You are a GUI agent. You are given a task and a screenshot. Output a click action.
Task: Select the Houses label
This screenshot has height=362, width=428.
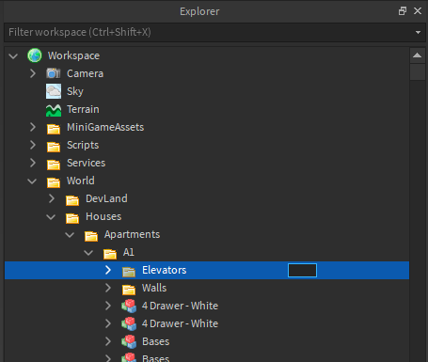click(x=103, y=216)
